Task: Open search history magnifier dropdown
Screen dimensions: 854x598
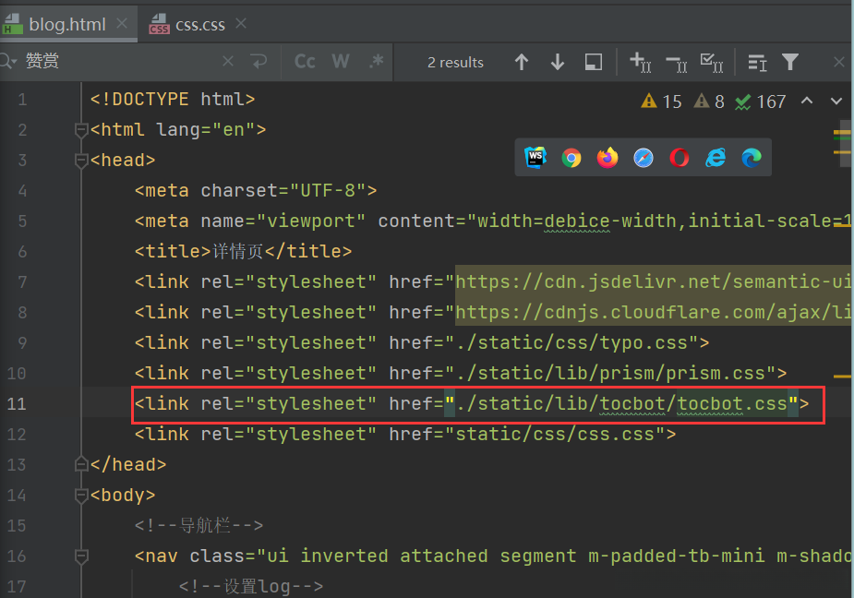Action: tap(8, 61)
